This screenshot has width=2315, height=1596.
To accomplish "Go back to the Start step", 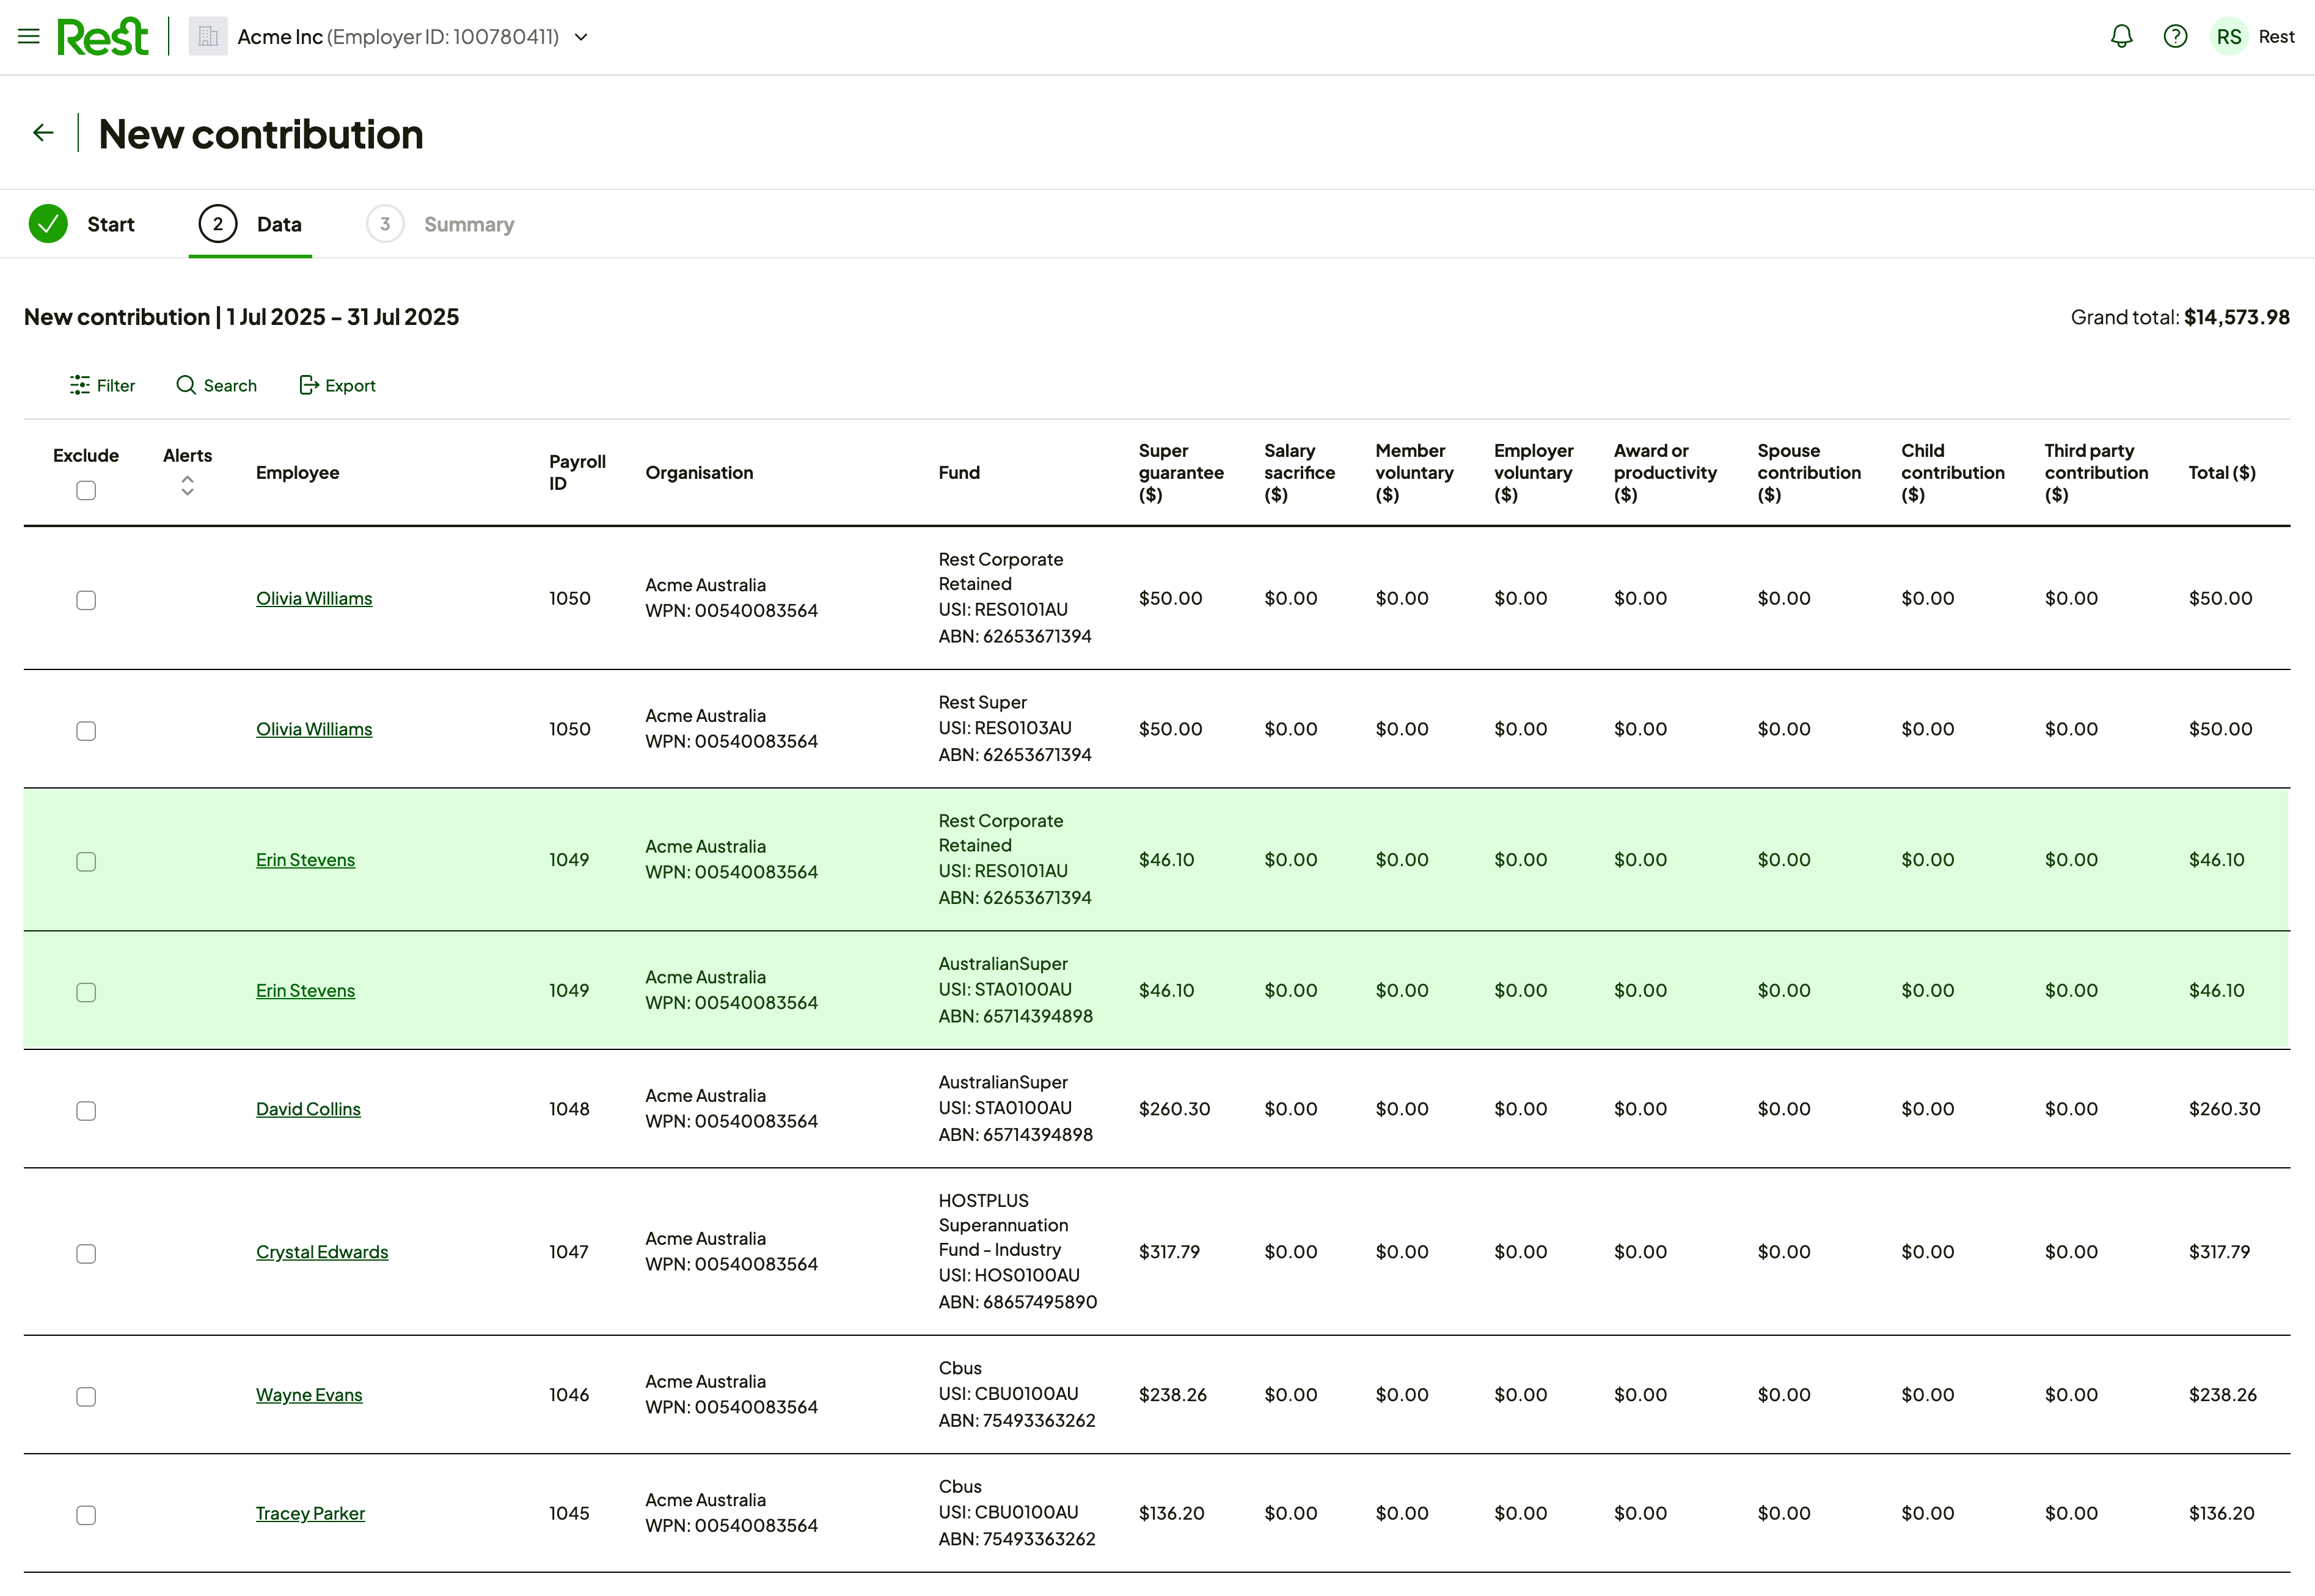I will pyautogui.click(x=85, y=223).
